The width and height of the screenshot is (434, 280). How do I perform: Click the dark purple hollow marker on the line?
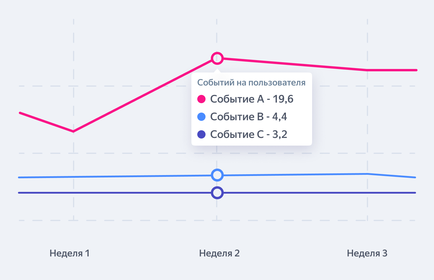point(217,193)
